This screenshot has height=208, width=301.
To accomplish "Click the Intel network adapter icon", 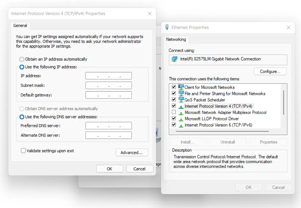I will pos(174,59).
